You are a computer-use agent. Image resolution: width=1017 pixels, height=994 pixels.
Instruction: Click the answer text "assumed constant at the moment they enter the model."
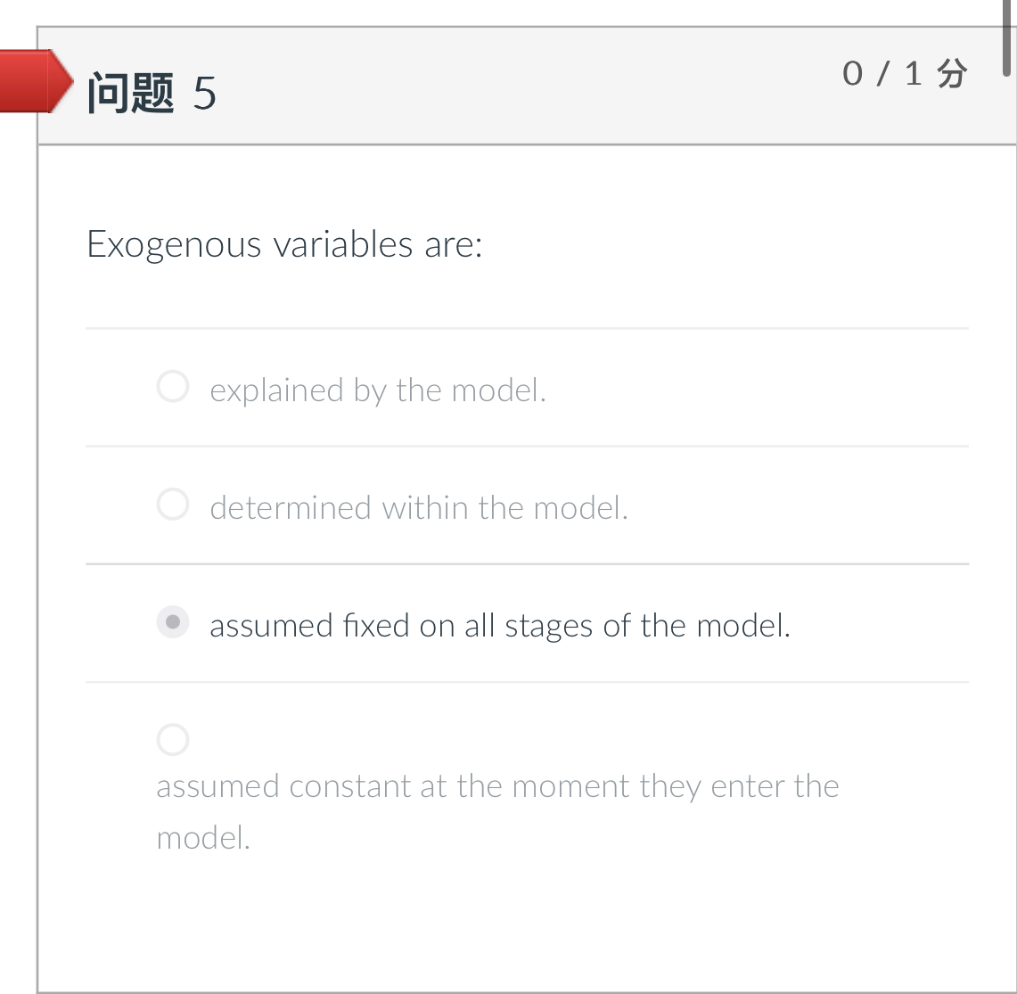click(497, 785)
